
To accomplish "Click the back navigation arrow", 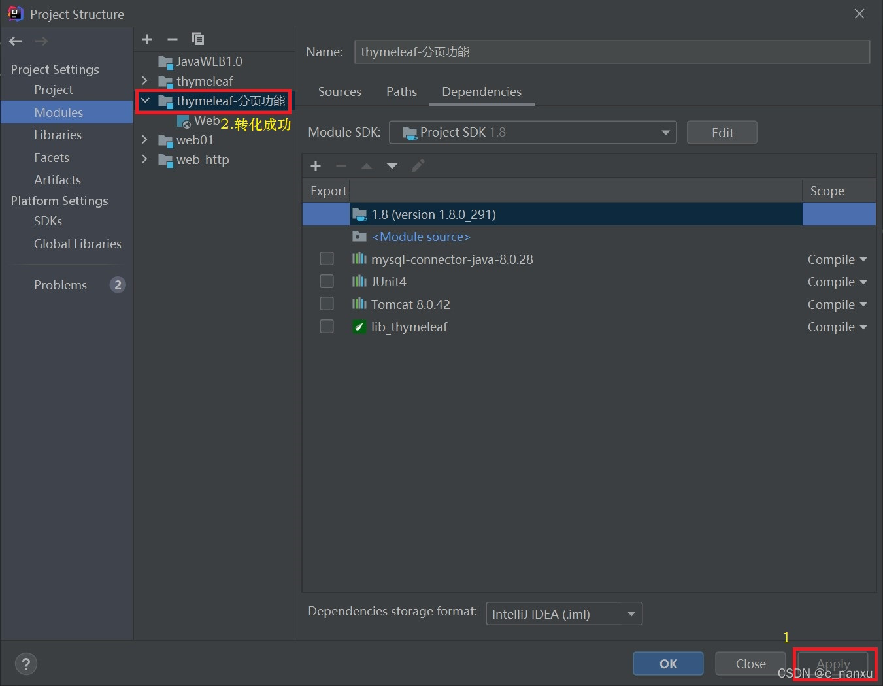I will click(16, 41).
